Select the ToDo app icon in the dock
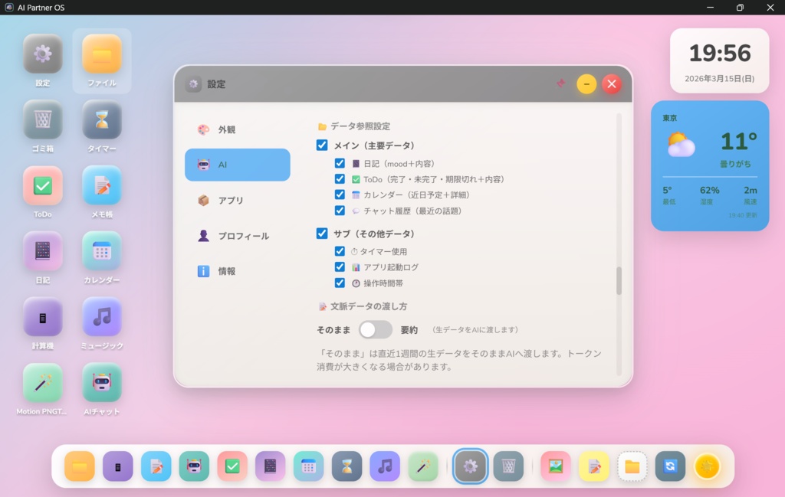Image resolution: width=785 pixels, height=497 pixels. coord(232,466)
